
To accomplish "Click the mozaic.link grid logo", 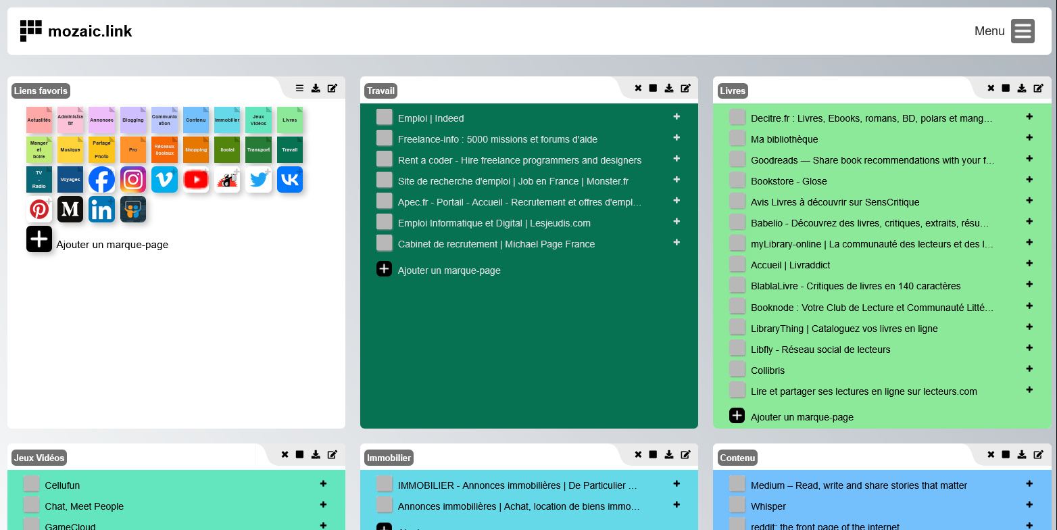I will (31, 31).
